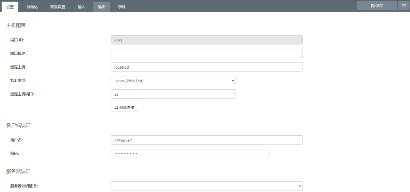This screenshot has width=410, height=192.
Task: Switch to the 输出 tab
Action: 102,7
